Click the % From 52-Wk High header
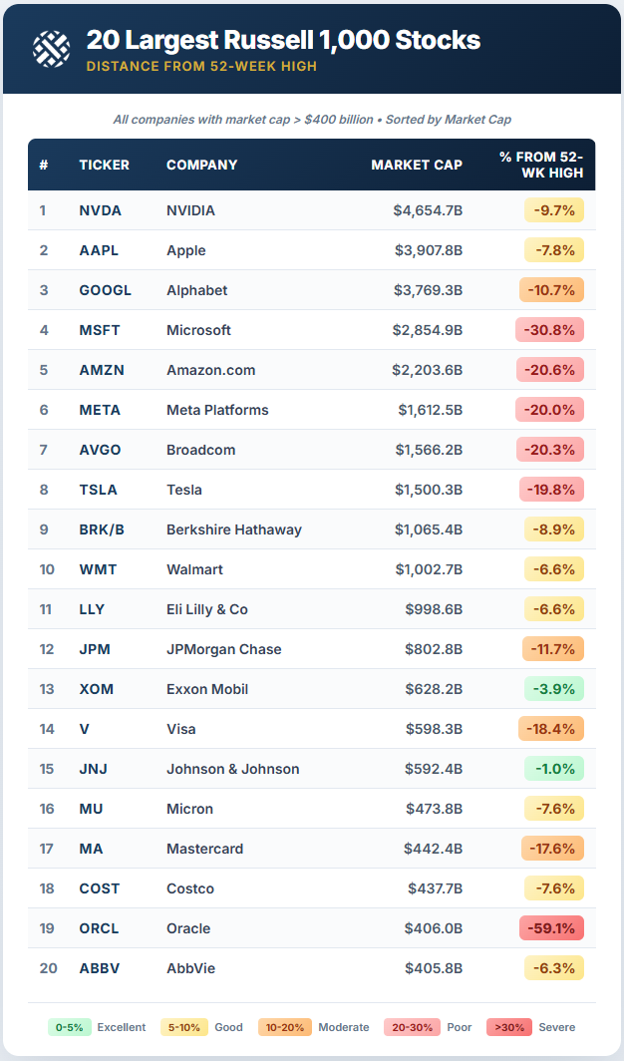 click(x=540, y=165)
